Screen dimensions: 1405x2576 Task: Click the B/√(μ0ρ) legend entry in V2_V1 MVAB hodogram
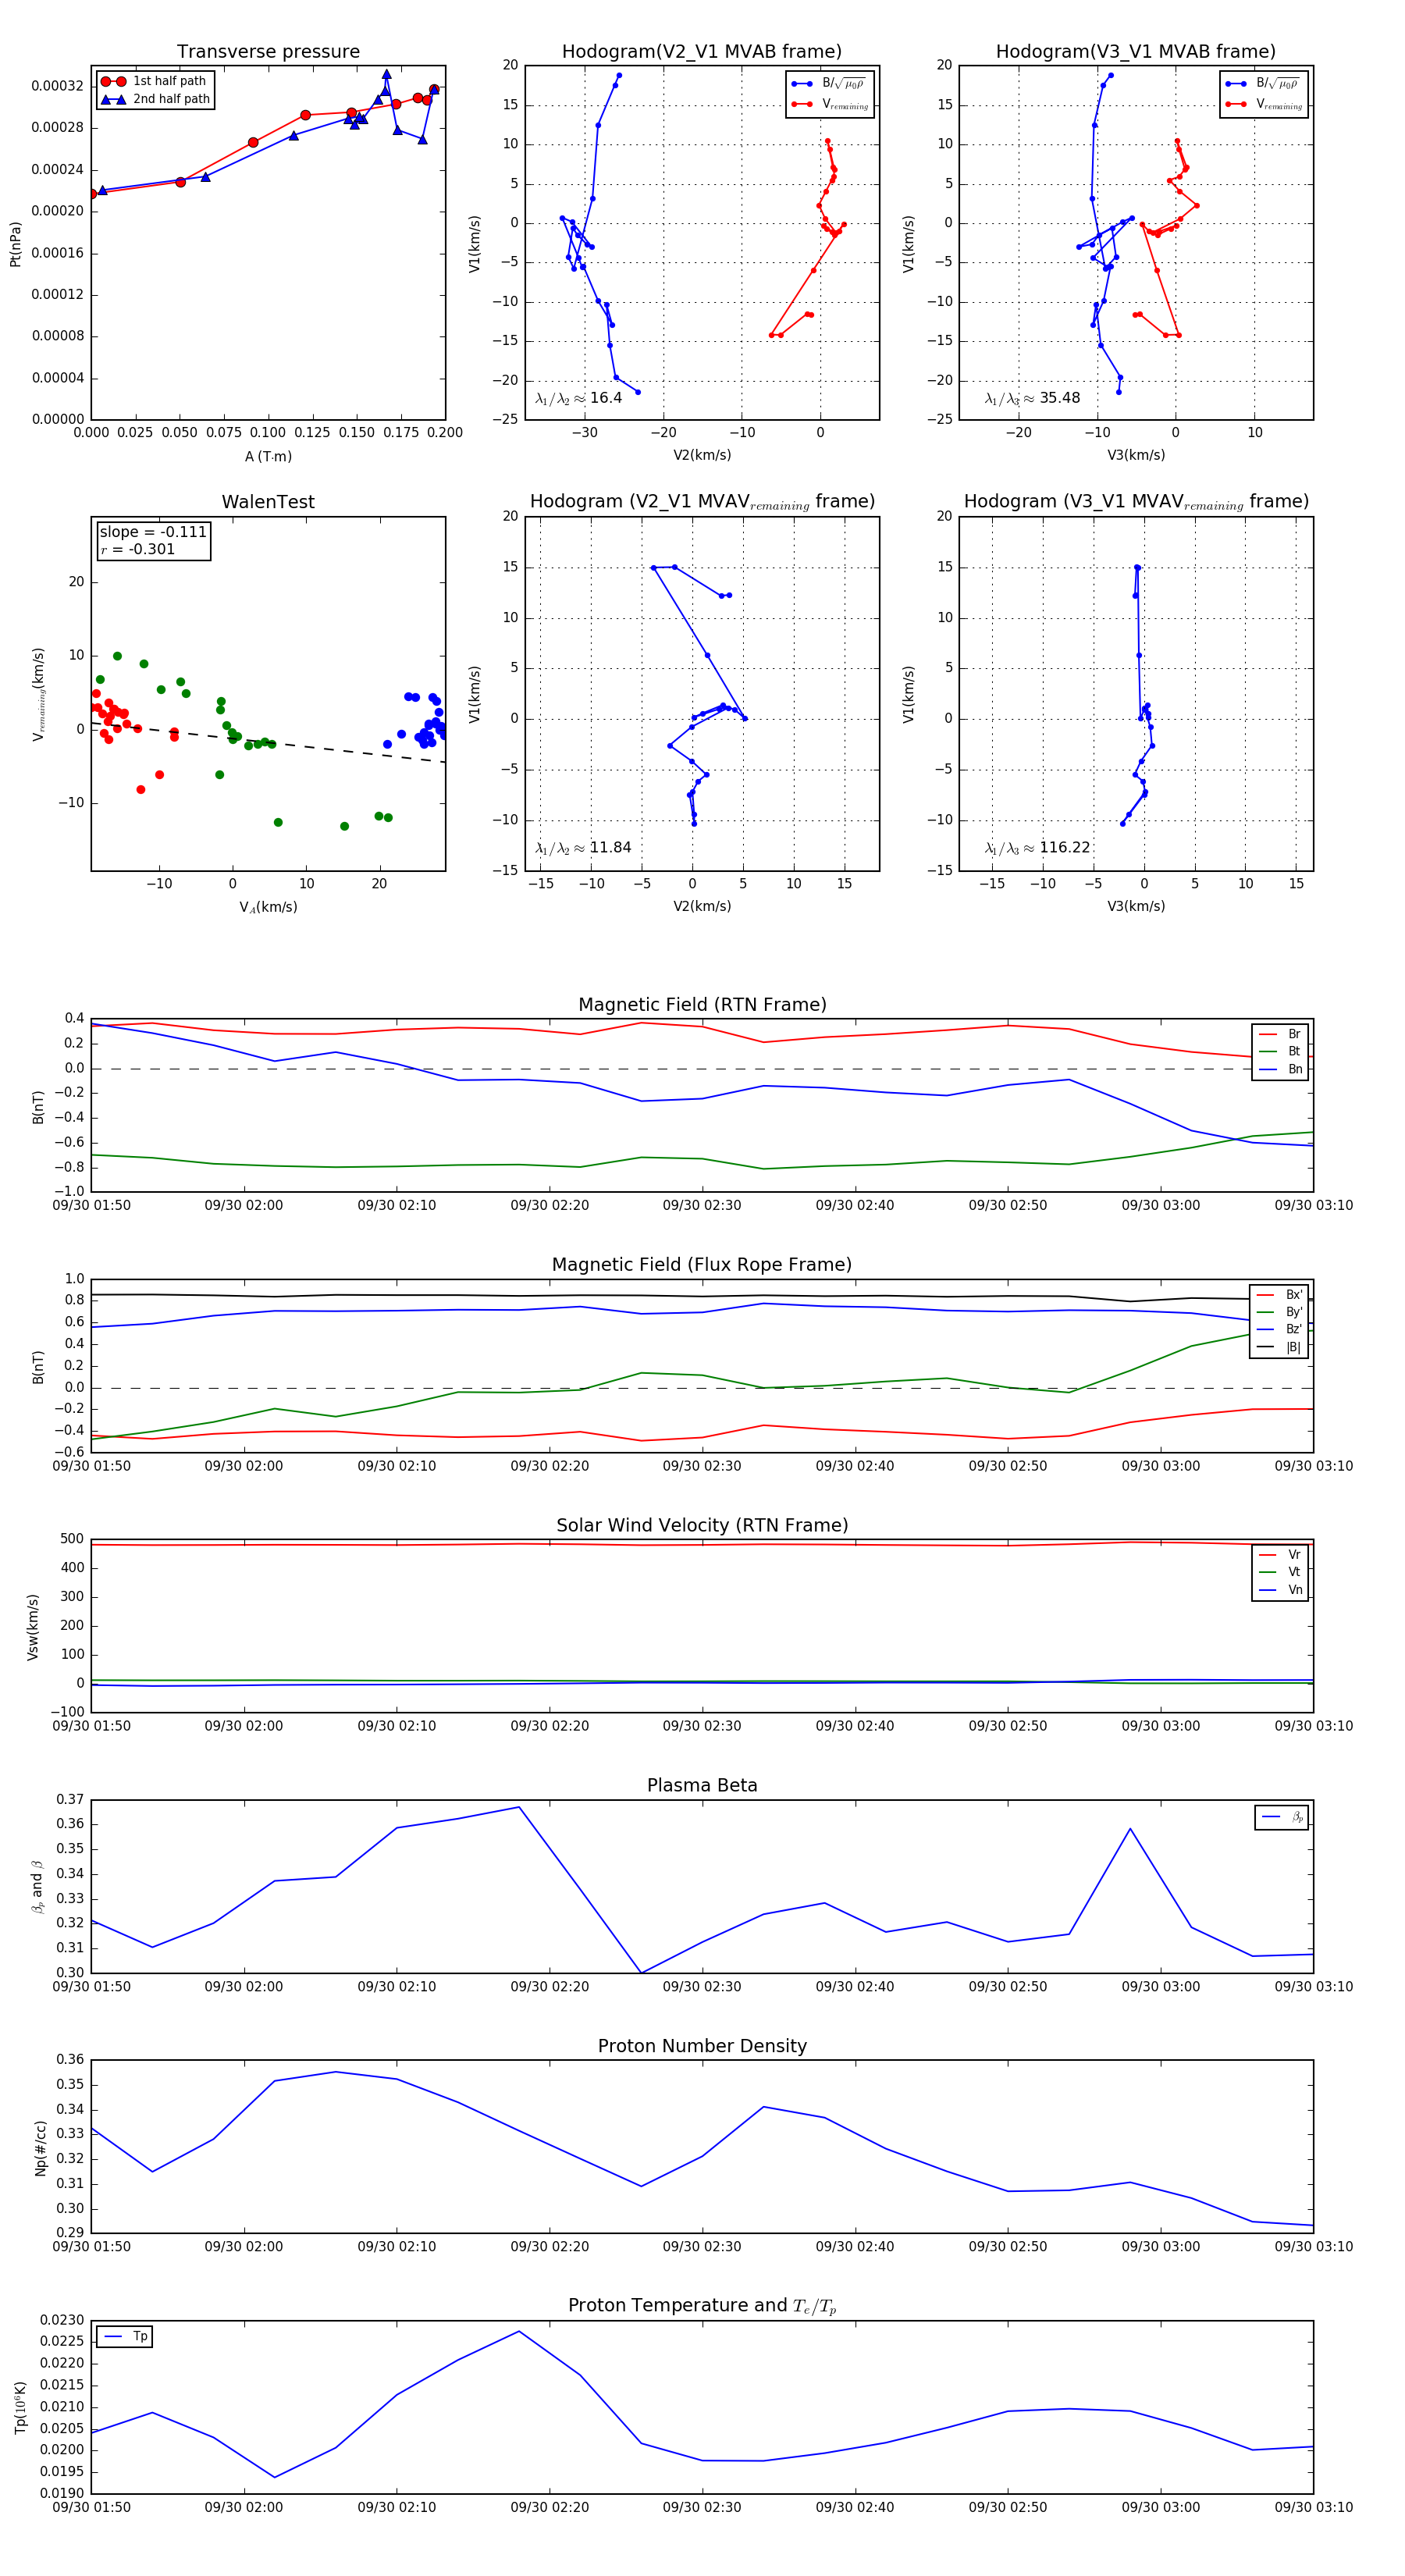[x=829, y=84]
